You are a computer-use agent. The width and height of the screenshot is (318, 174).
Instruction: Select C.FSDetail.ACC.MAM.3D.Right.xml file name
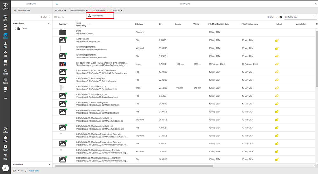(92, 110)
